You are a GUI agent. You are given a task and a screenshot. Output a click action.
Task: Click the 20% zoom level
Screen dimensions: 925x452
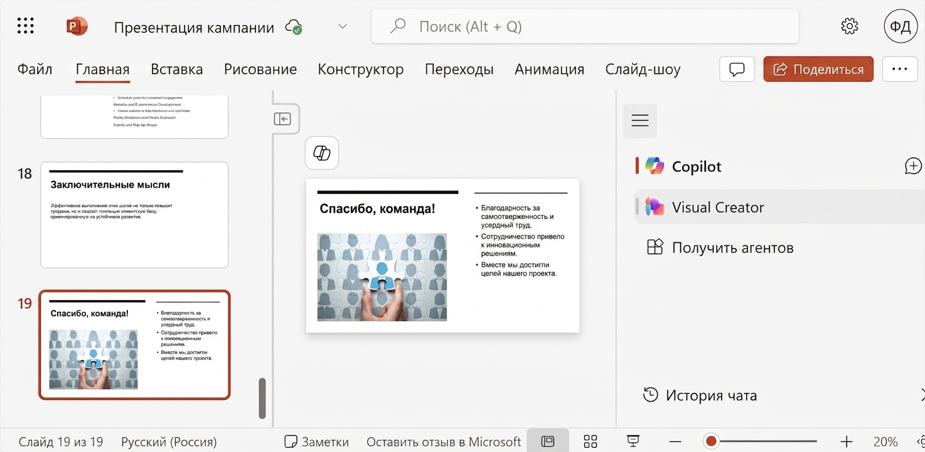tap(885, 442)
